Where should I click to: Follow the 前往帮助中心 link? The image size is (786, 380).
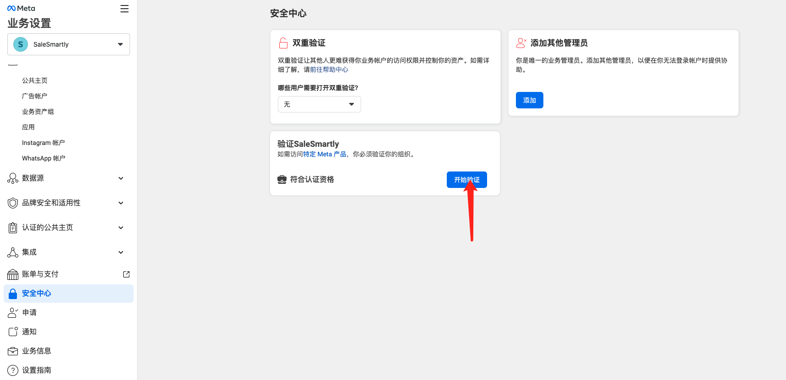pyautogui.click(x=329, y=70)
